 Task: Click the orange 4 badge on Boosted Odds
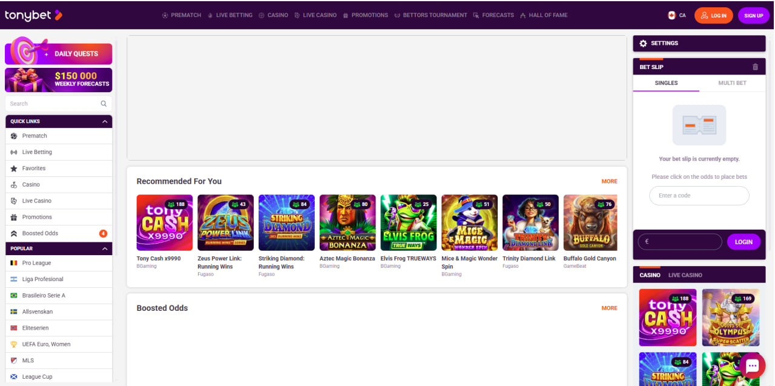[x=103, y=233]
